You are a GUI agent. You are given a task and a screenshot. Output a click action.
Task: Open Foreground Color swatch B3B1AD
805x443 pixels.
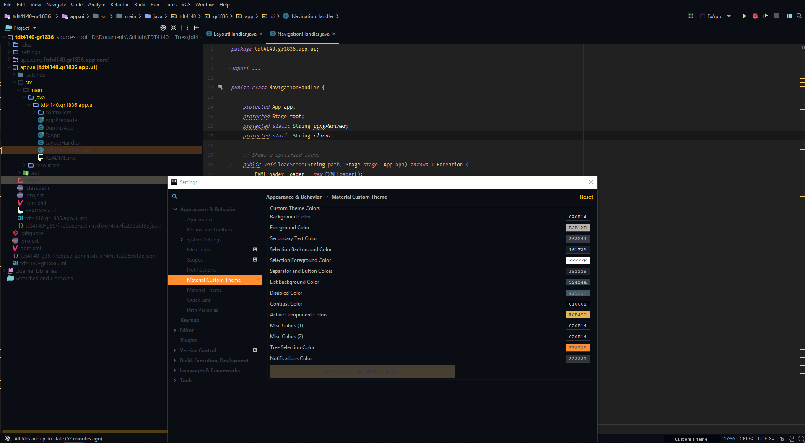tap(578, 228)
